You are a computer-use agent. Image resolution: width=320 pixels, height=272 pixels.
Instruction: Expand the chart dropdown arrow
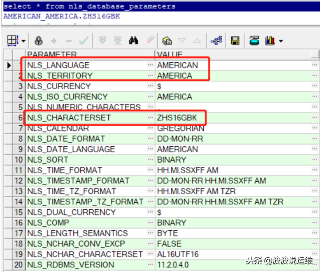281,41
